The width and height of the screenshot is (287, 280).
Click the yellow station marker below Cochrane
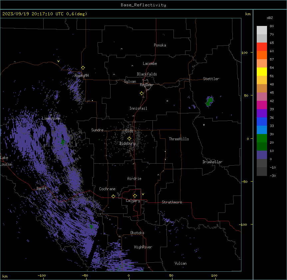113,196
